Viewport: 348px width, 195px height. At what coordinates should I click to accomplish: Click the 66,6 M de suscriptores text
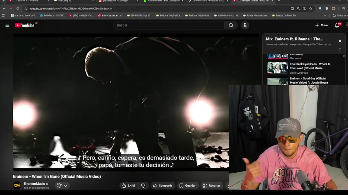tap(36, 188)
